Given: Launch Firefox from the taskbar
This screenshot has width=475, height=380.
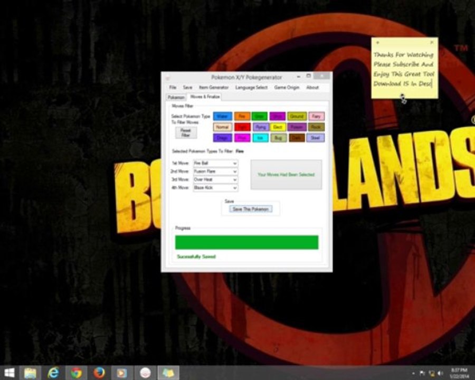Looking at the screenshot, I should (x=99, y=373).
